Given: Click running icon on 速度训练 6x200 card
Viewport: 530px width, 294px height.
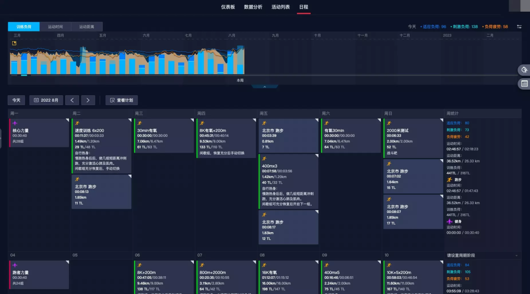Looking at the screenshot, I should coord(77,123).
